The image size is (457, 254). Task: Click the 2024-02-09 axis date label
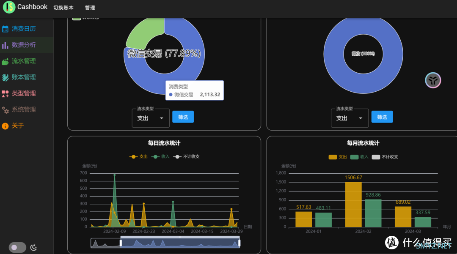point(115,231)
